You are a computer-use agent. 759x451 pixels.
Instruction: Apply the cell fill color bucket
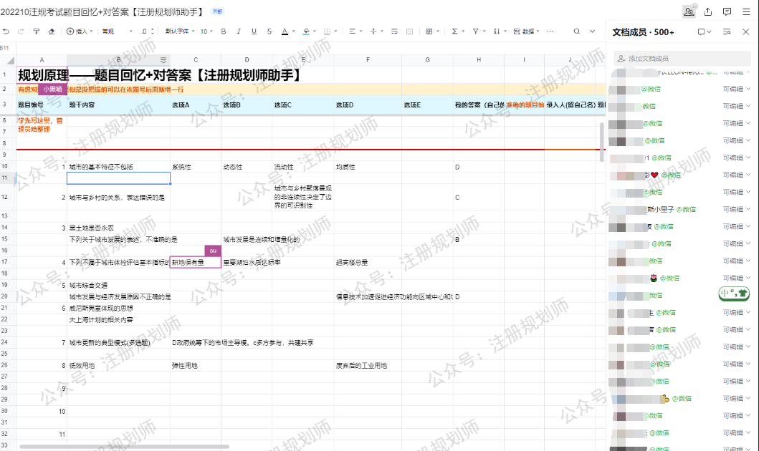306,31
